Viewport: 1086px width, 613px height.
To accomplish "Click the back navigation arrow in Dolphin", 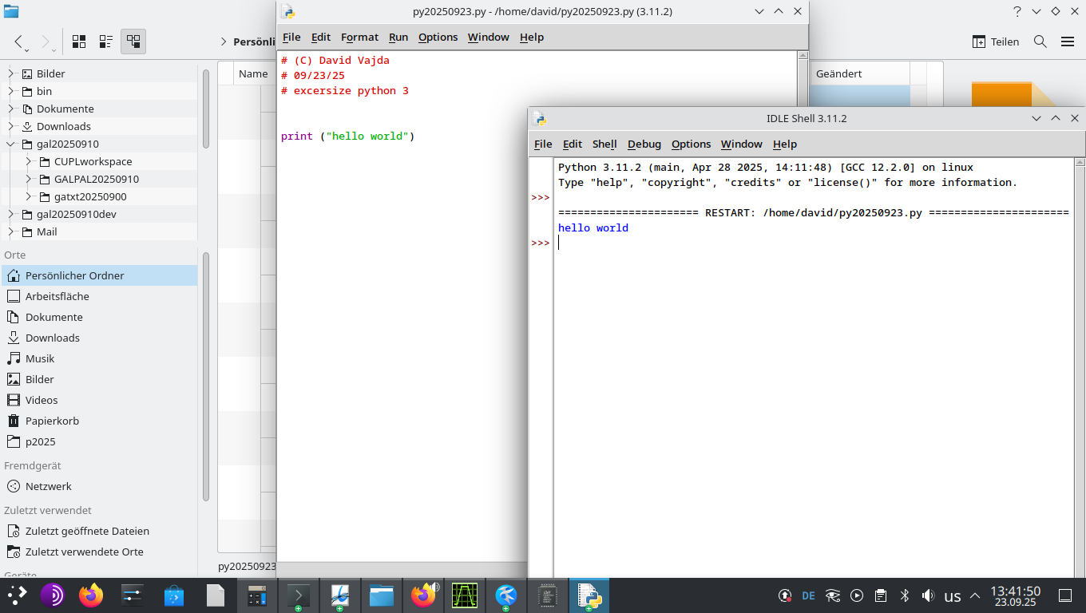I will [19, 42].
